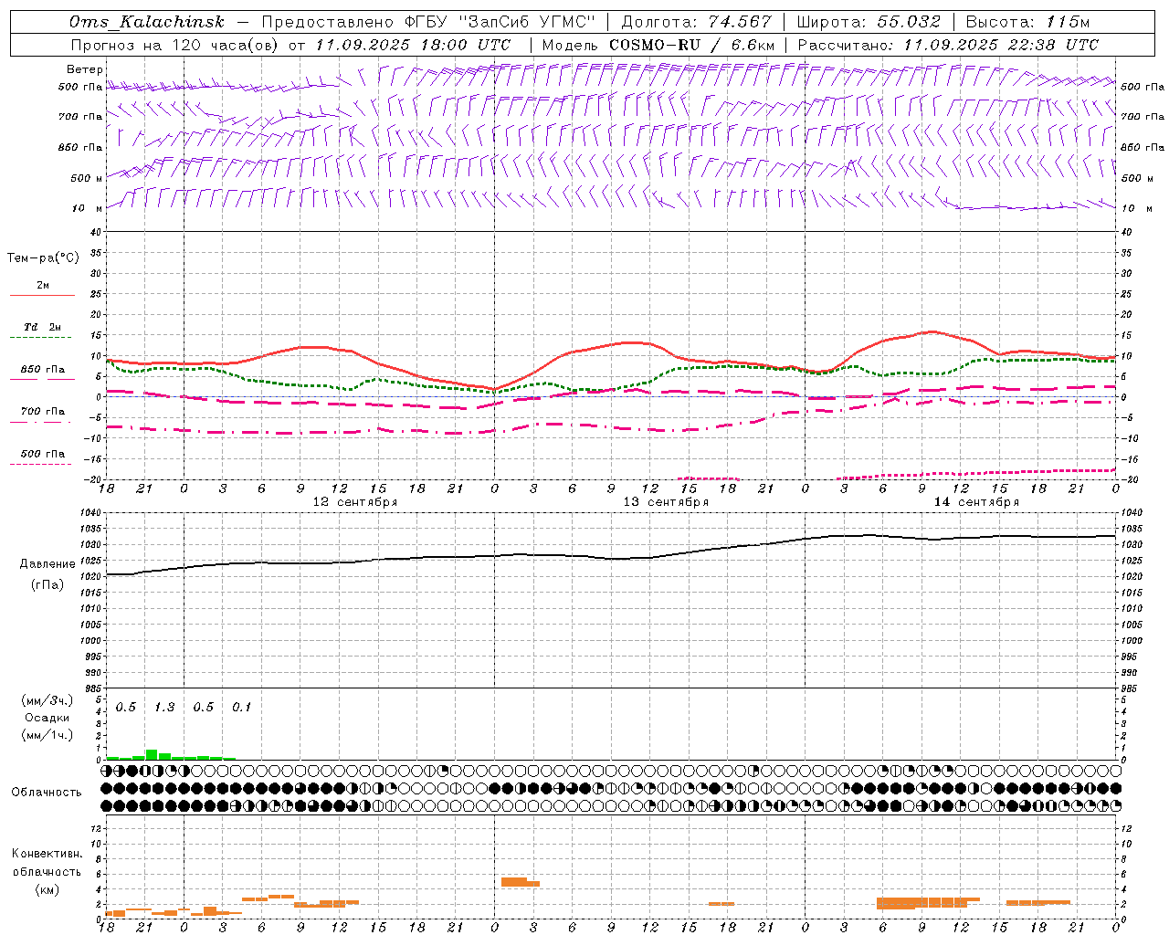Click the "14 сентября" date label
The height and width of the screenshot is (935, 1169).
click(x=976, y=502)
